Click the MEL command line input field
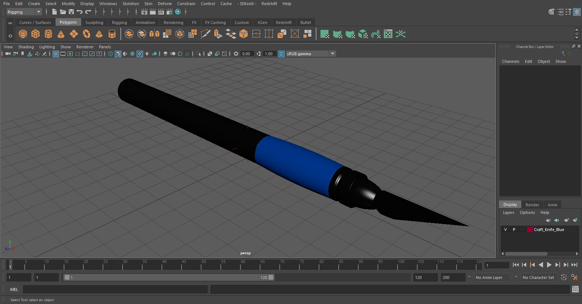The height and width of the screenshot is (304, 582). (x=115, y=289)
